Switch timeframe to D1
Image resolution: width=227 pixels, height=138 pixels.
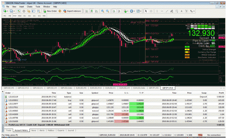pyautogui.click(x=34, y=16)
